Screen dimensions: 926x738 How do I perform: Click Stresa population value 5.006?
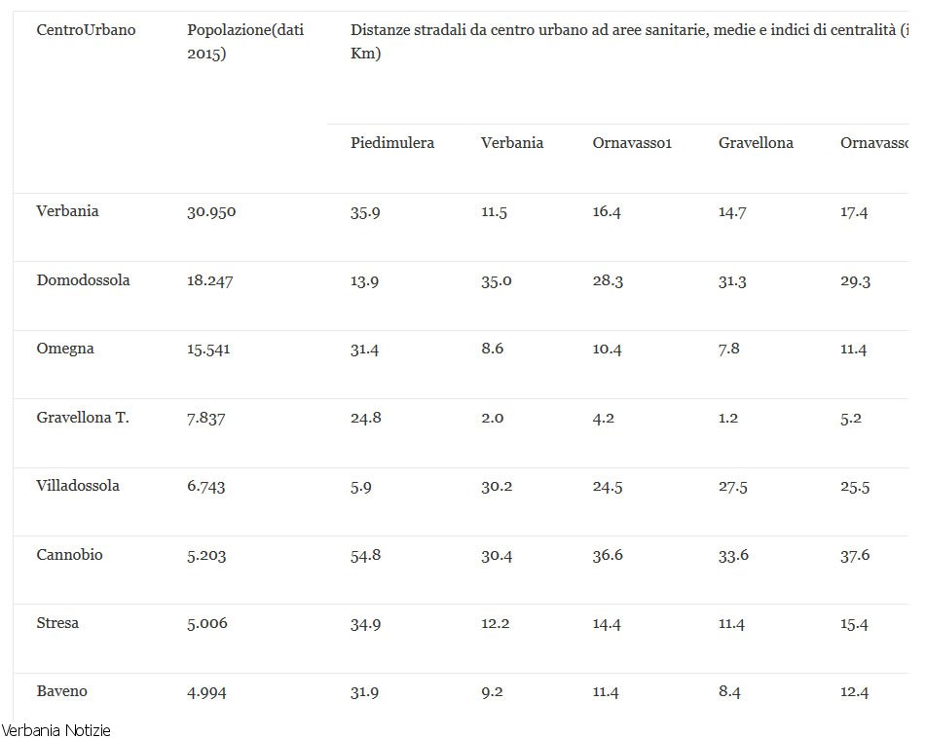point(208,624)
